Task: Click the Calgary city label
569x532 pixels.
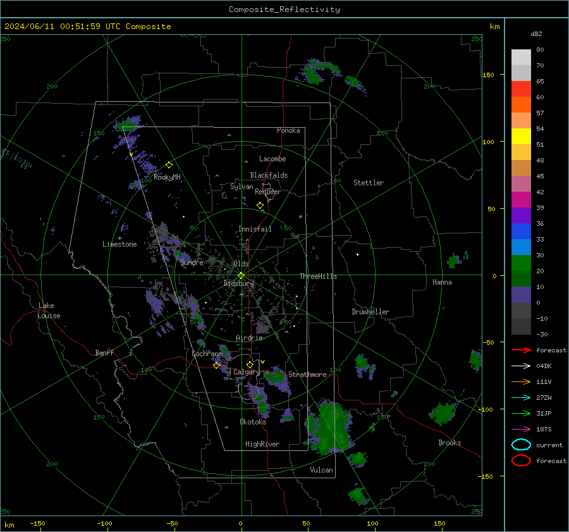Action: 247,372
